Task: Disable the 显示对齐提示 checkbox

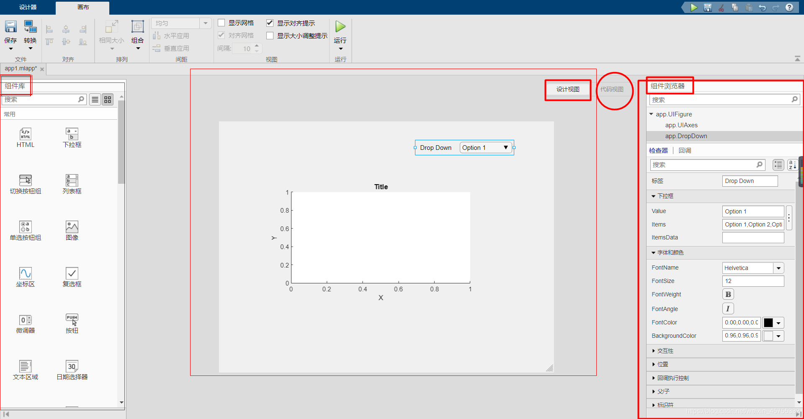Action: coord(270,23)
